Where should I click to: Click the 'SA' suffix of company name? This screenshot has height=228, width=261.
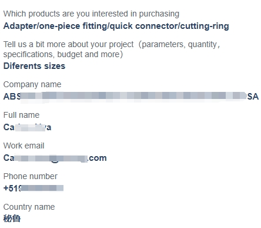pyautogui.click(x=253, y=97)
